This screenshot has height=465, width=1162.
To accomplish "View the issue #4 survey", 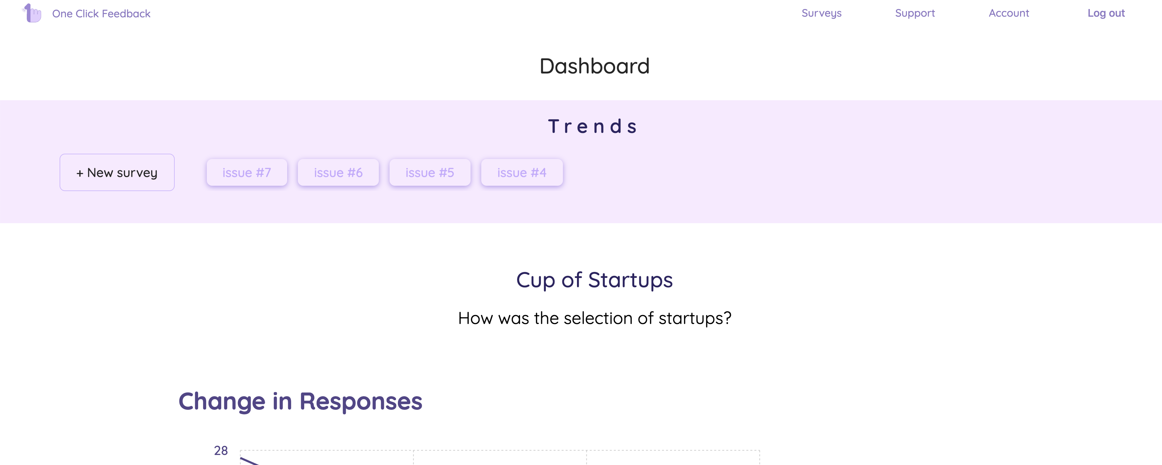I will 521,172.
